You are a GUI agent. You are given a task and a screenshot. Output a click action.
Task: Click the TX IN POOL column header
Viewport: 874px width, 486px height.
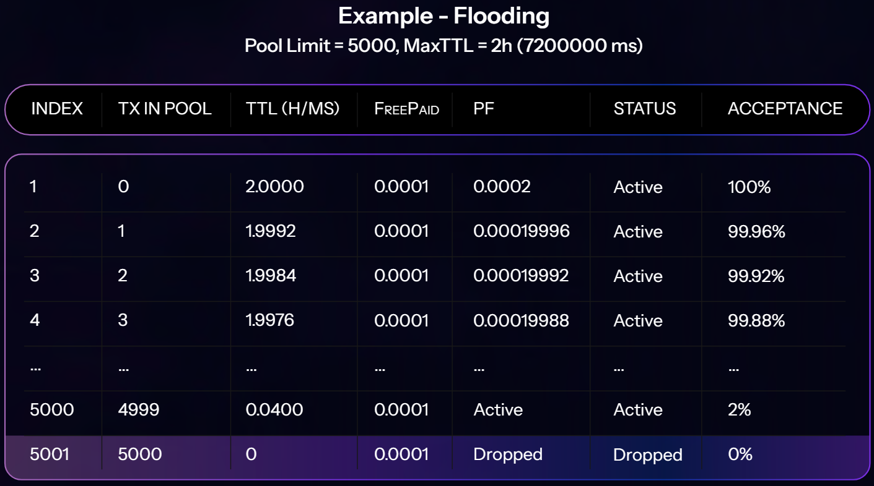pos(165,109)
